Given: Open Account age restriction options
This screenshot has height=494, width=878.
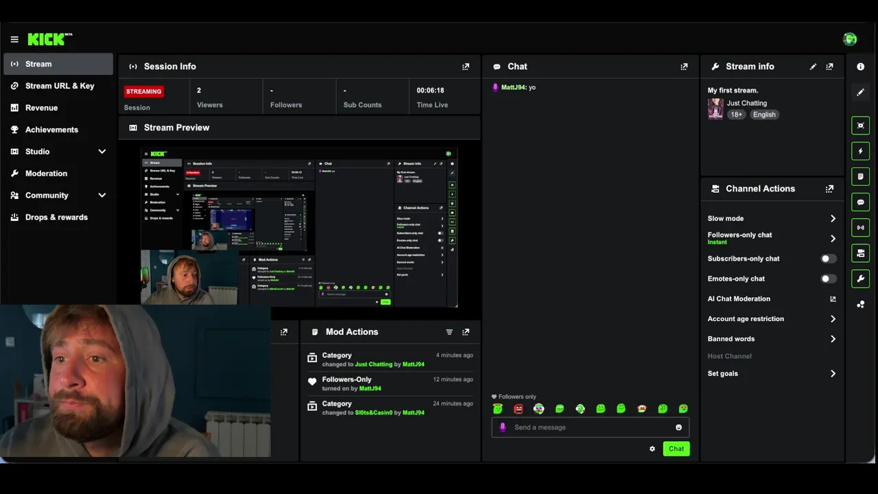Looking at the screenshot, I should 772,319.
